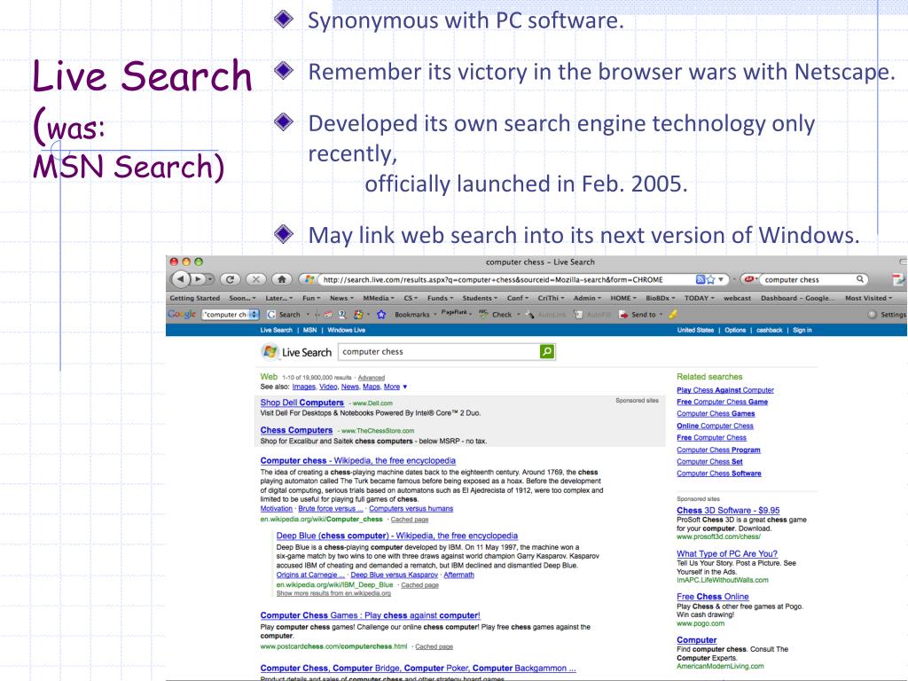This screenshot has width=908, height=681.
Task: Open the Chess Computers sponsored link
Action: pos(296,430)
